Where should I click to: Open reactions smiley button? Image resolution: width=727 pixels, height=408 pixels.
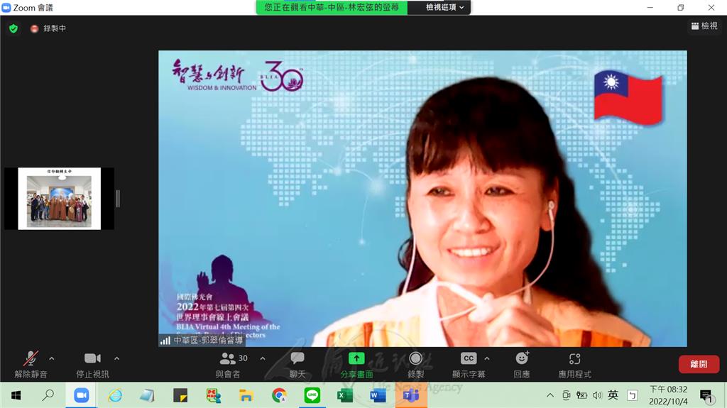pos(522,364)
